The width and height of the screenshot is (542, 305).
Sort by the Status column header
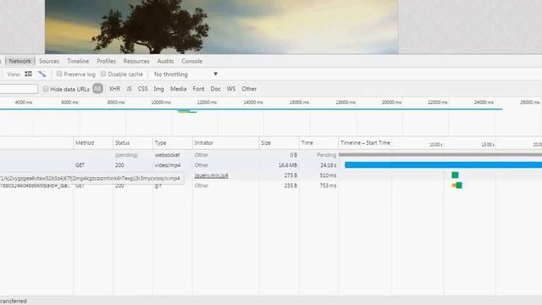(x=133, y=143)
